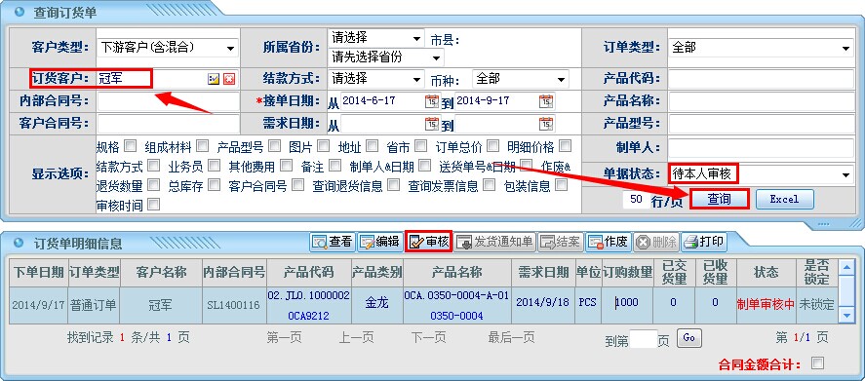Check the 合同金额合计 checkbox
This screenshot has height=381, width=865.
[x=818, y=362]
